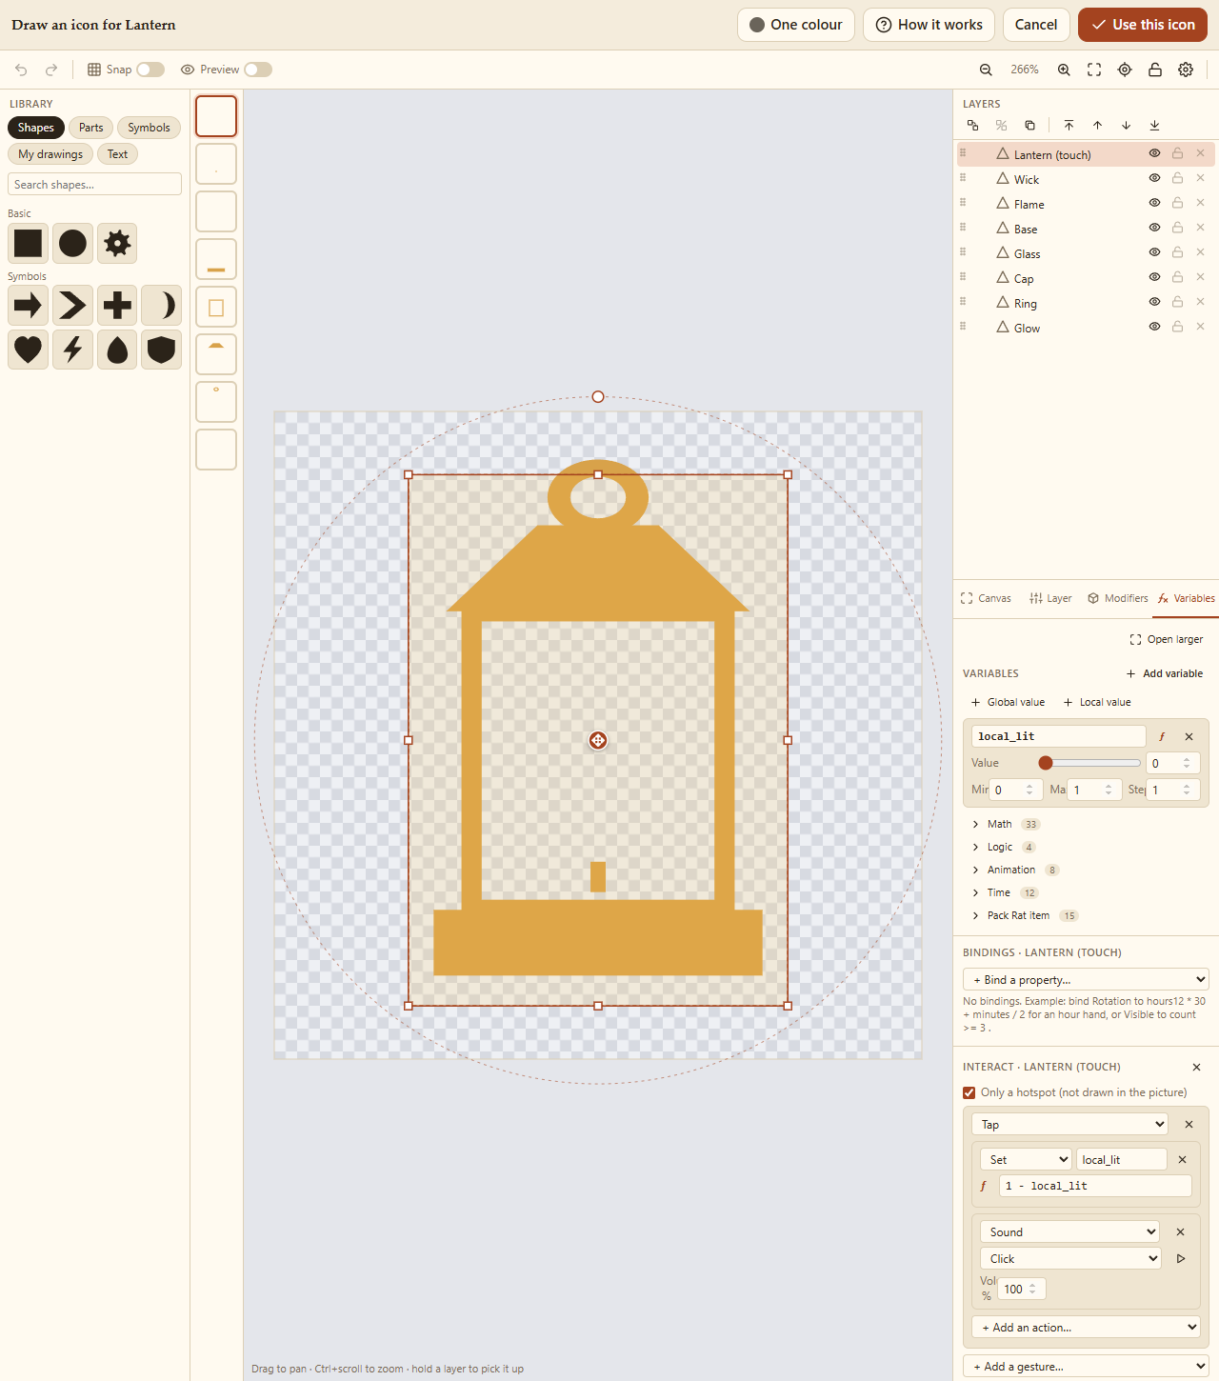Click the lock icon in top toolbar
Screen dimensions: 1219x1381
[x=1155, y=70]
